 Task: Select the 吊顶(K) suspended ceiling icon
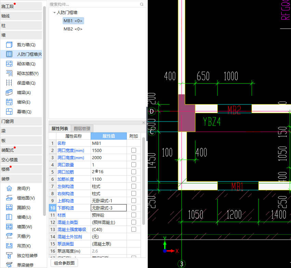click(9, 246)
